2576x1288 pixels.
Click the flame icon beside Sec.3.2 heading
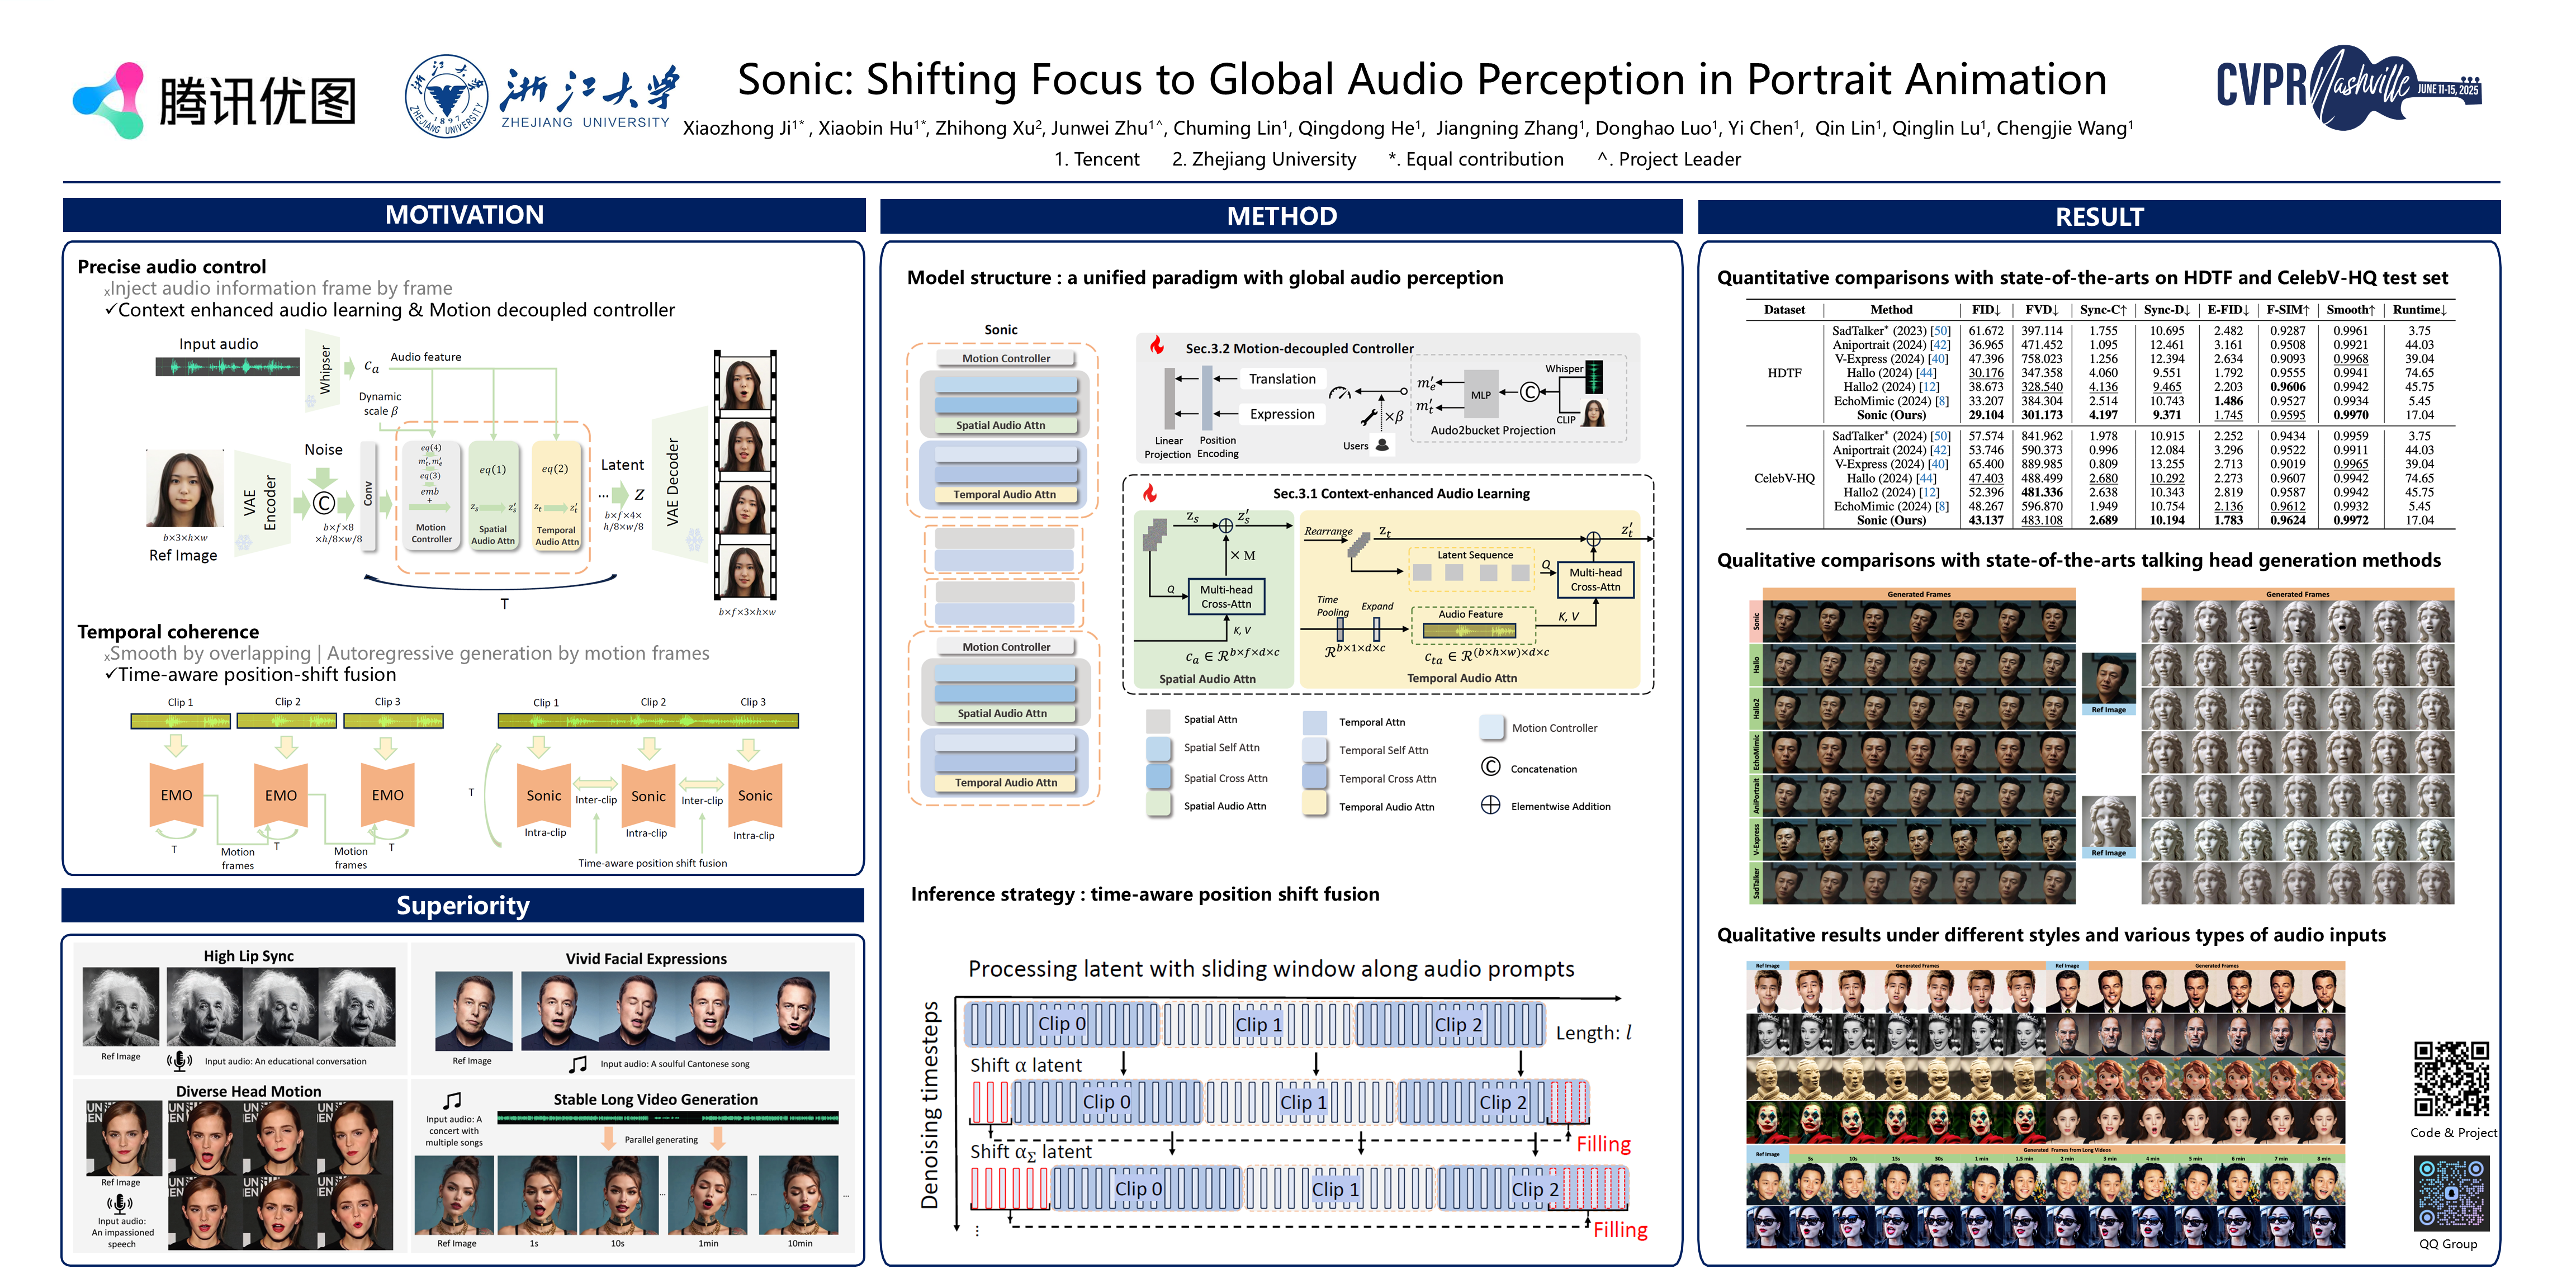tap(1157, 346)
